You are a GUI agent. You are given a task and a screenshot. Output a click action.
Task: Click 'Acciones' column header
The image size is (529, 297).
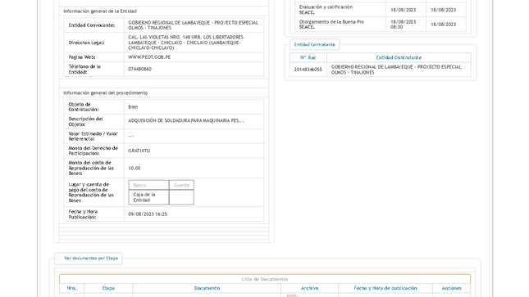click(451, 288)
